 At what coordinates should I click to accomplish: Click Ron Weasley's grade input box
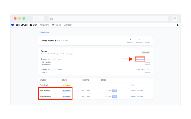point(104,91)
